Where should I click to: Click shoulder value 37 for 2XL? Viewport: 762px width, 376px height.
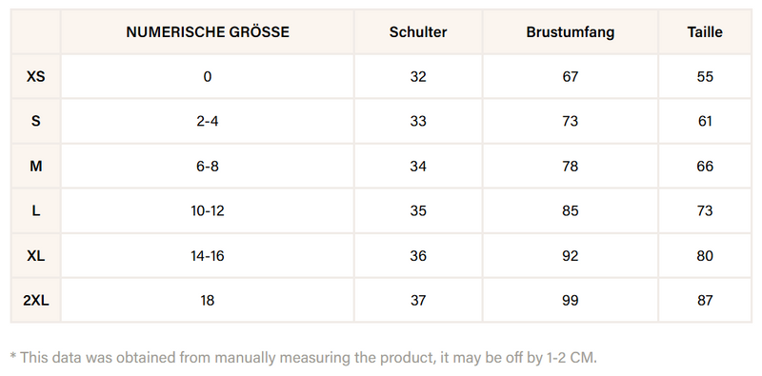pos(418,300)
